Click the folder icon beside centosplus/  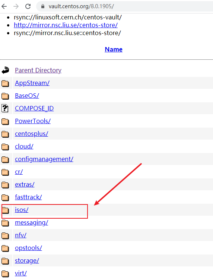pyautogui.click(x=5, y=134)
